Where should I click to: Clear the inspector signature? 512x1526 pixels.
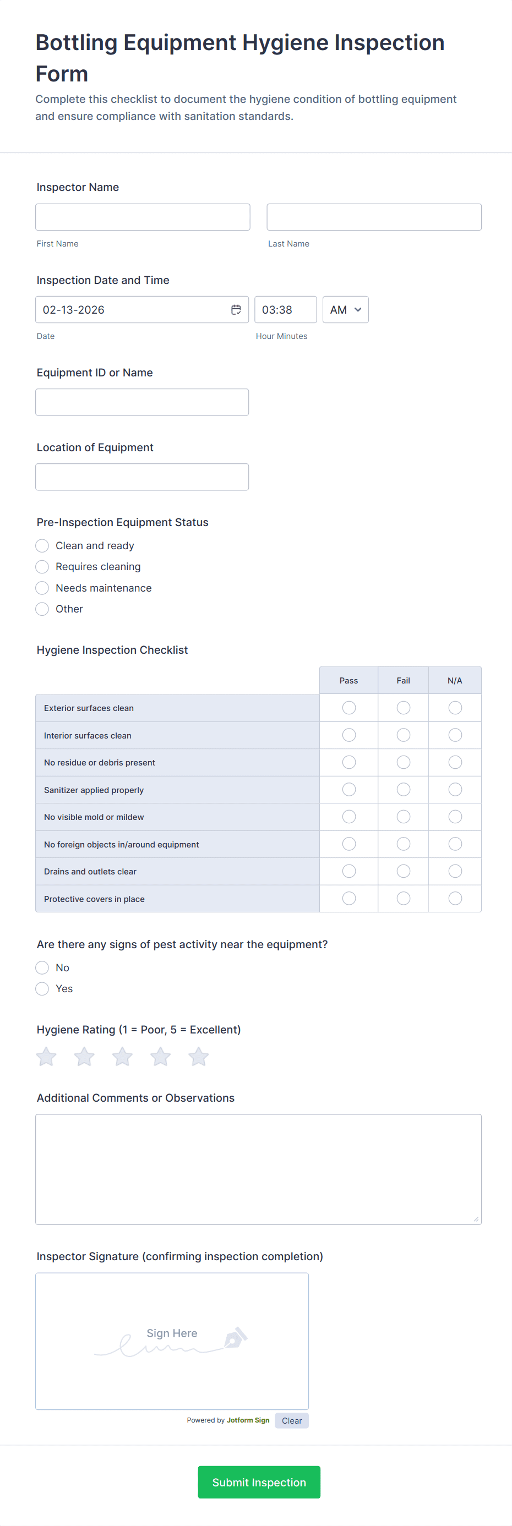[x=292, y=1420]
